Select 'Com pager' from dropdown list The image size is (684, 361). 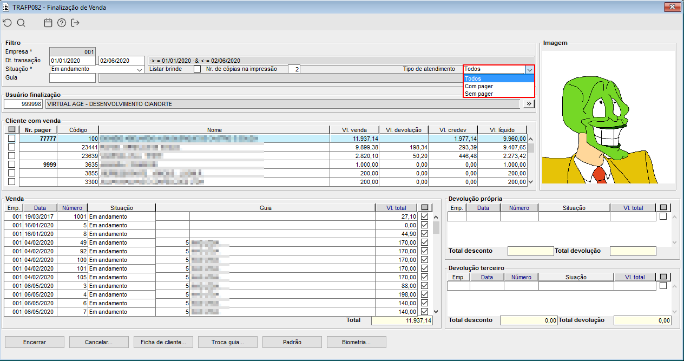[x=479, y=86]
